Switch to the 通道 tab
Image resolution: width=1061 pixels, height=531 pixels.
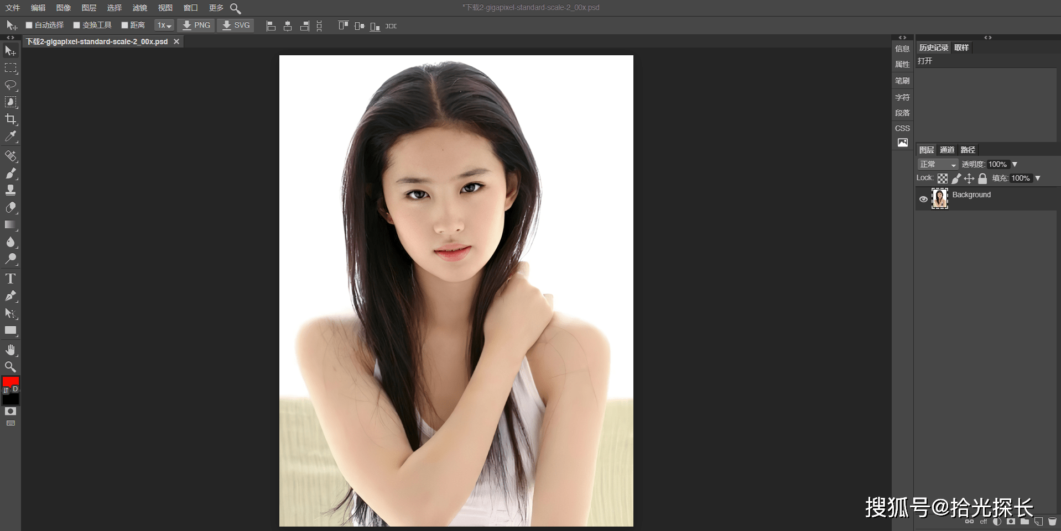(947, 150)
